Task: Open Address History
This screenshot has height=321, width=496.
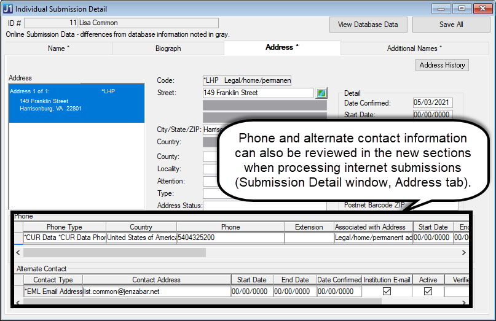Action: [442, 65]
